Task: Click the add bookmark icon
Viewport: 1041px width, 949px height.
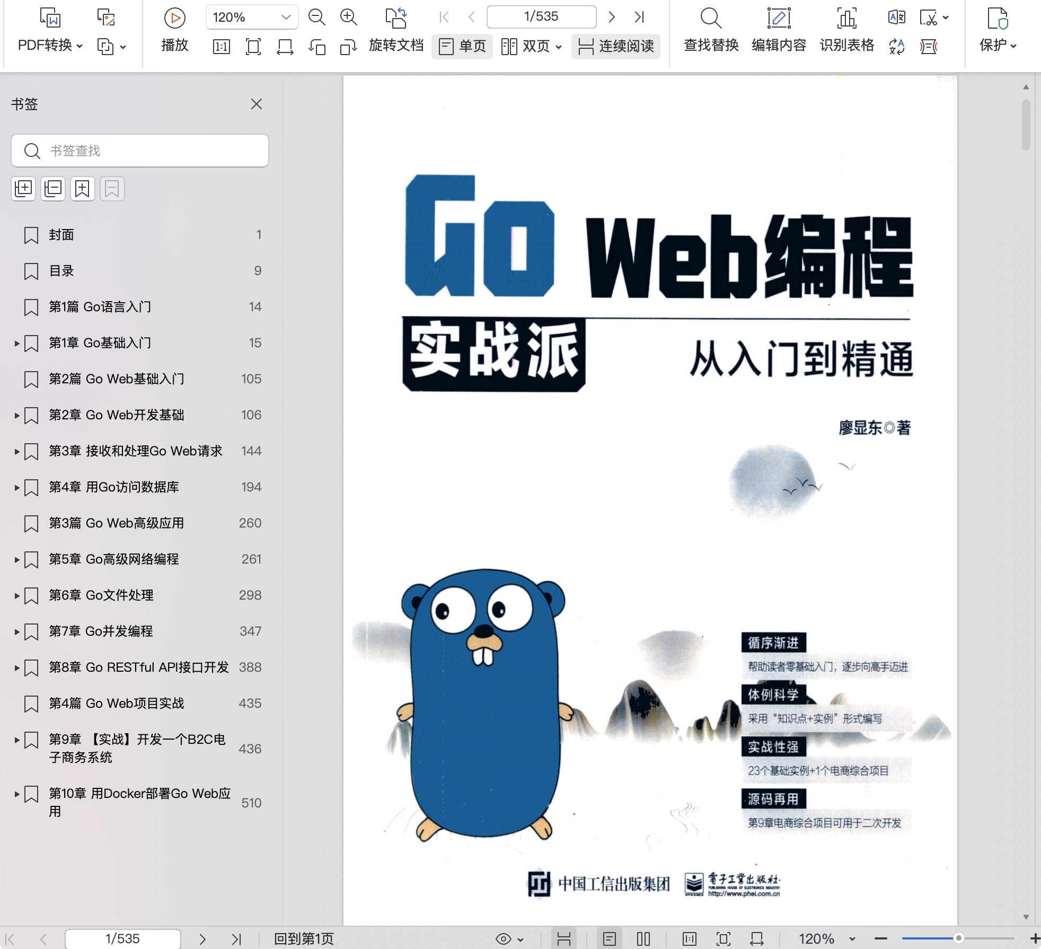Action: tap(82, 188)
